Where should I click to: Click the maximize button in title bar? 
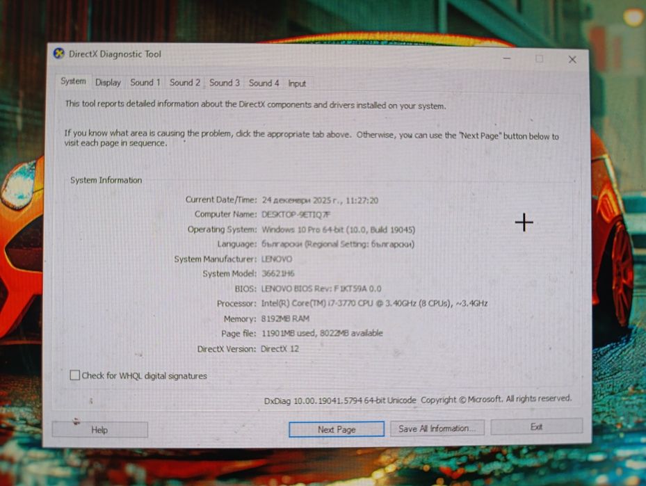coord(540,59)
